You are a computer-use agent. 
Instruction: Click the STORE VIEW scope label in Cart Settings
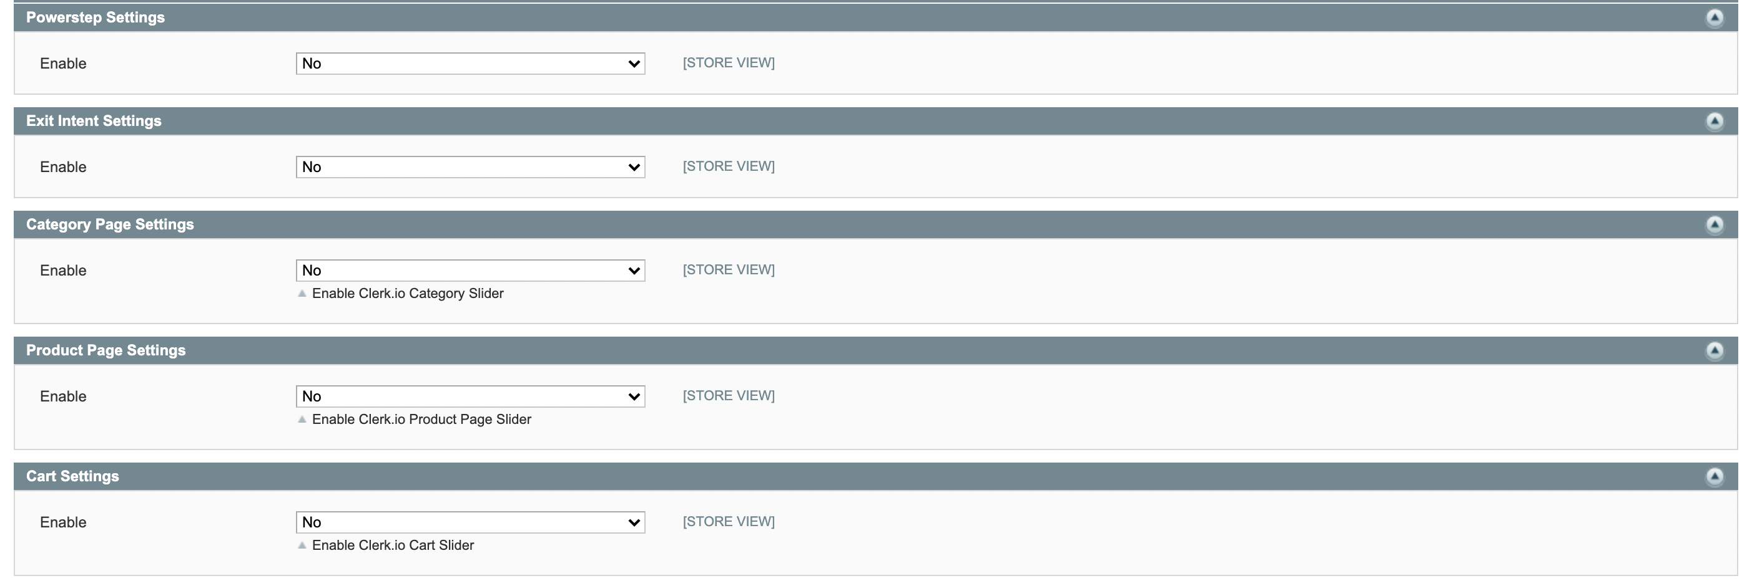point(729,522)
